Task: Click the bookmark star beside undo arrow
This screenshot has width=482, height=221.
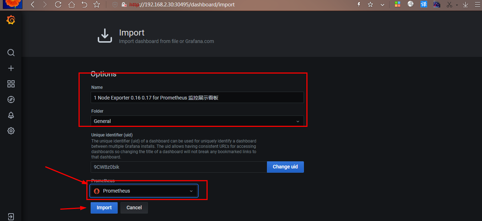Action: [97, 5]
